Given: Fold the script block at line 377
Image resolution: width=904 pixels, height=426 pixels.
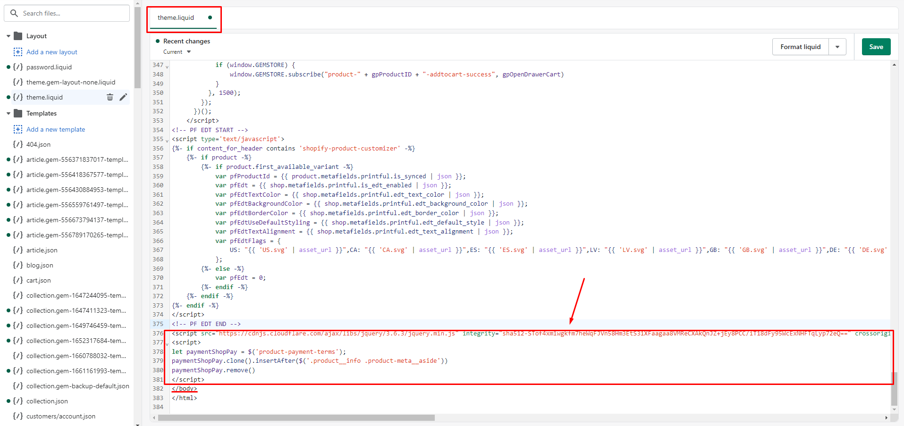Looking at the screenshot, I should point(167,344).
